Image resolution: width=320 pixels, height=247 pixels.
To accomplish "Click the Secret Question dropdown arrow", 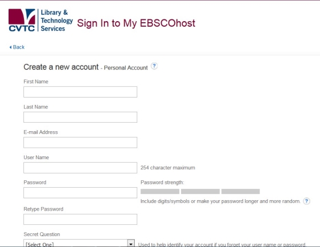I will coord(131,244).
